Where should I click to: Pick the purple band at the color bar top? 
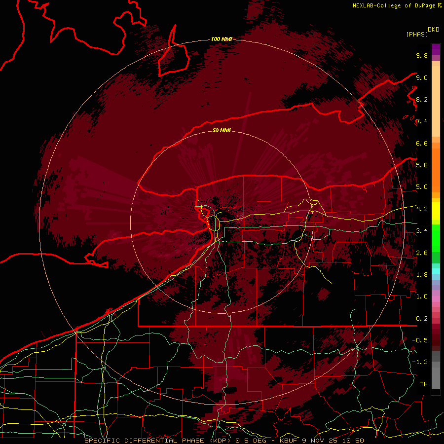click(436, 49)
